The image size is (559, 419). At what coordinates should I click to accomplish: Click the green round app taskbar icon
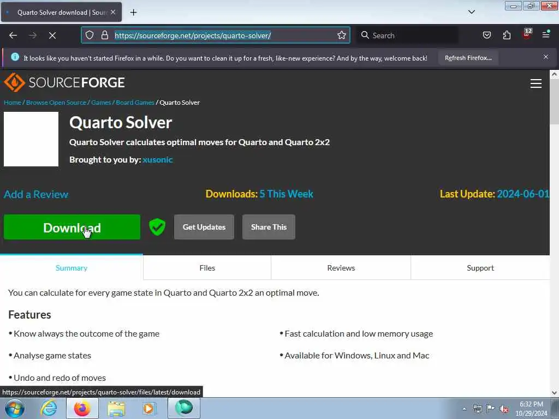[x=184, y=408]
